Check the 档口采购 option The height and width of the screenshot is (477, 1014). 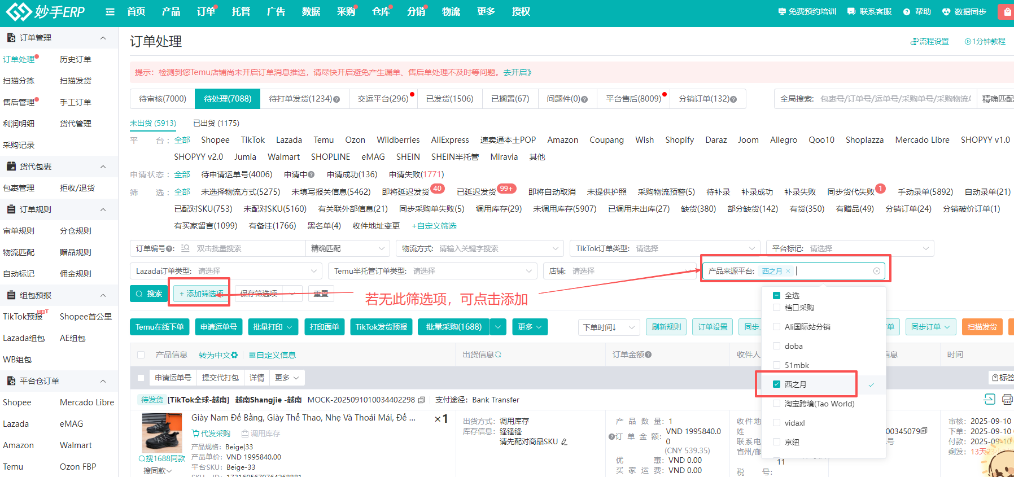tap(776, 308)
